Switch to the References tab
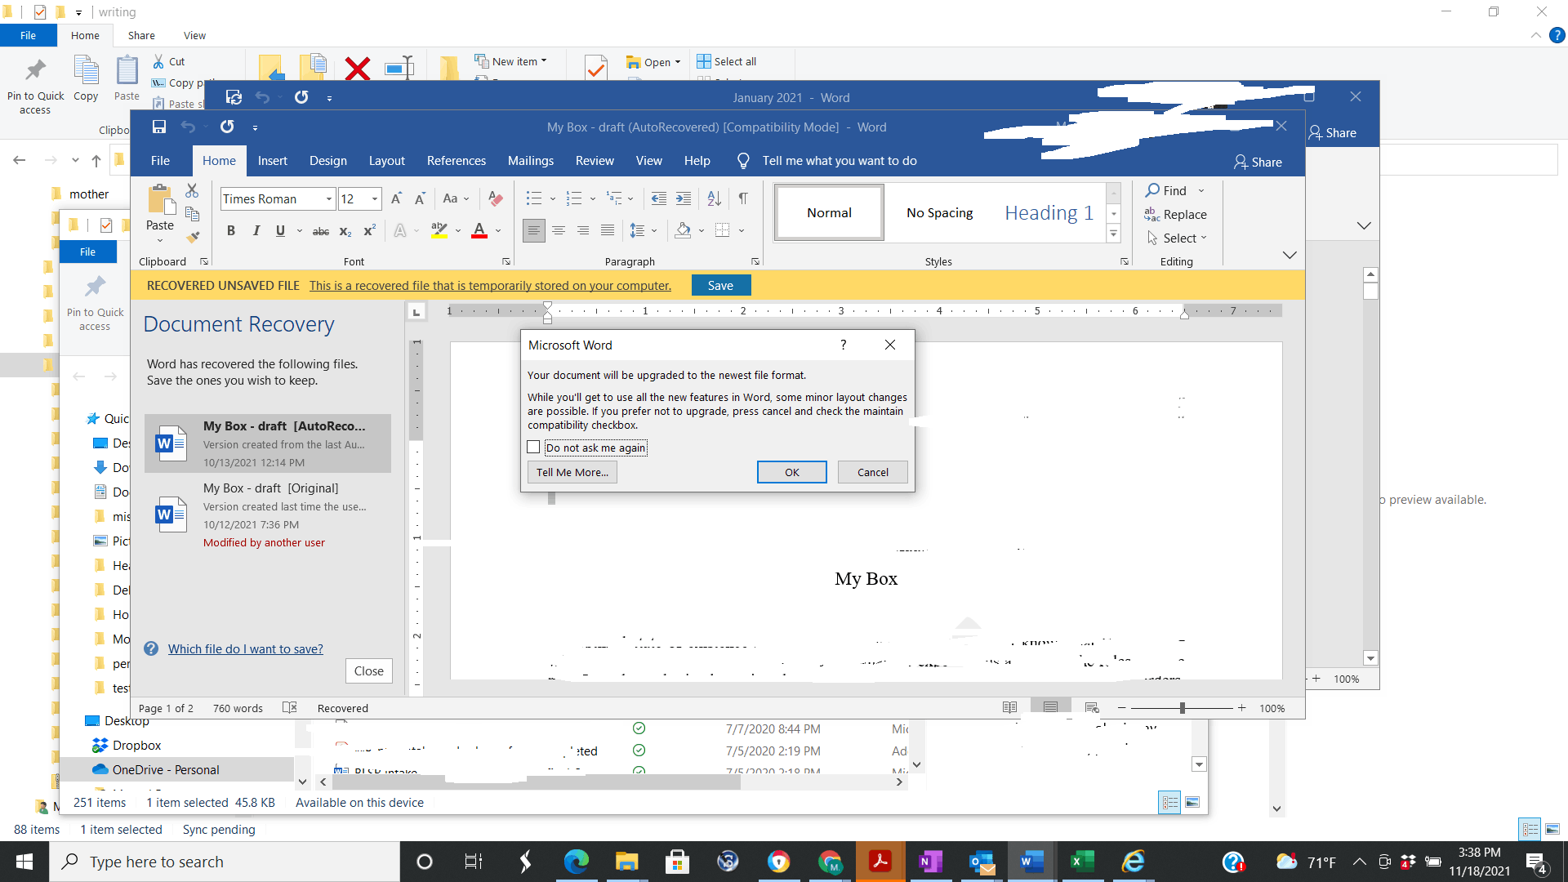The width and height of the screenshot is (1568, 882). click(456, 161)
